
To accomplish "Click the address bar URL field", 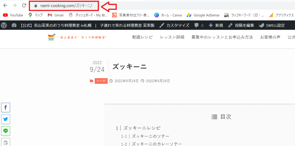I will pyautogui.click(x=66, y=6).
